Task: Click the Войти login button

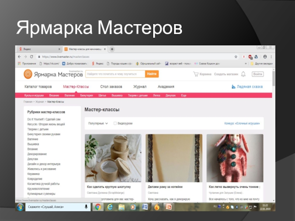Action: (257, 74)
